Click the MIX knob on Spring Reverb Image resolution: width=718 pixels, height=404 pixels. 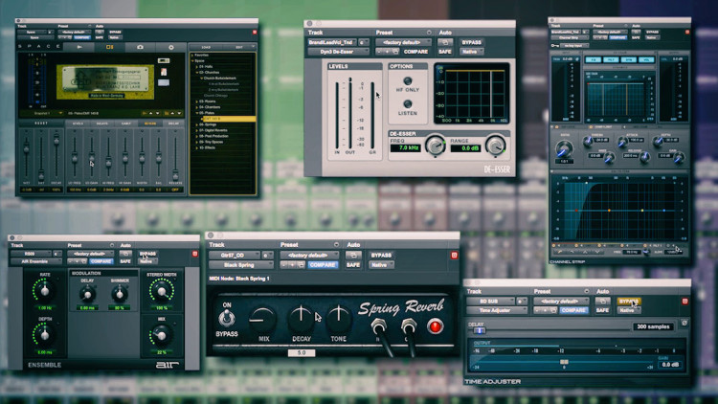(262, 319)
